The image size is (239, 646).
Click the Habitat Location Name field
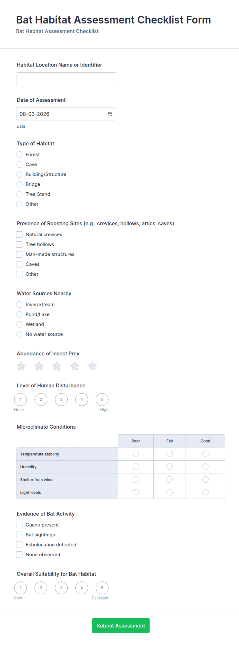pyautogui.click(x=66, y=79)
